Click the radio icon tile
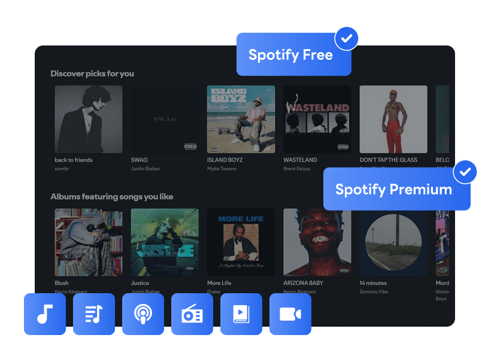Viewport: 479px width, 359px height. (x=192, y=314)
